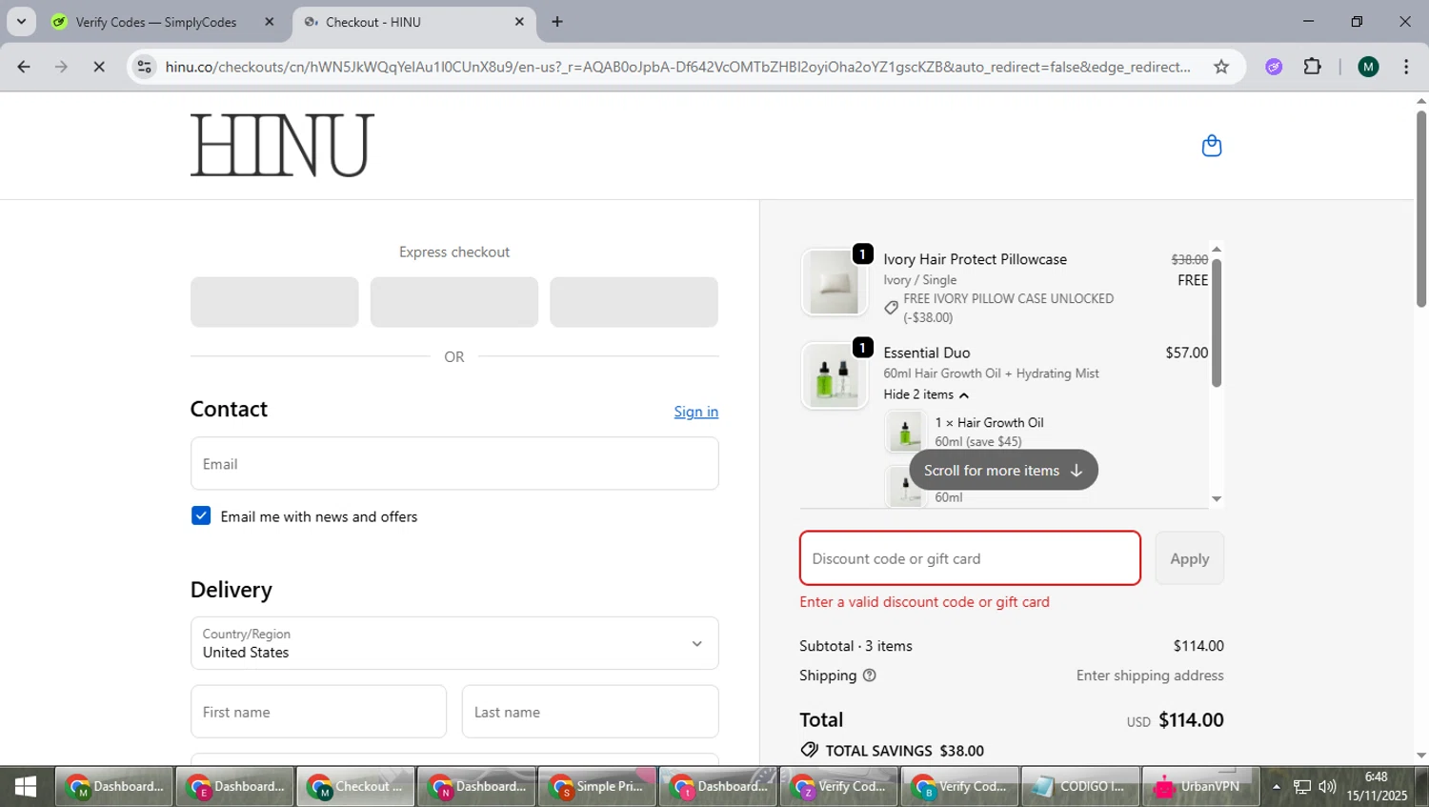
Task: Open Chrome three-dot menu
Action: coord(1406,67)
